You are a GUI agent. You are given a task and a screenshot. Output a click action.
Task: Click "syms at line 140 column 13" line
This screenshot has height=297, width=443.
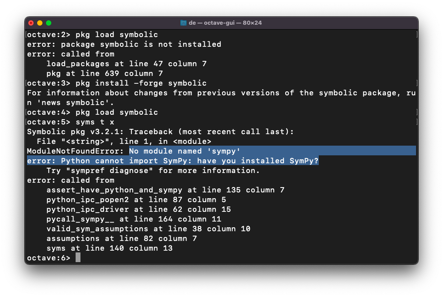coord(109,248)
